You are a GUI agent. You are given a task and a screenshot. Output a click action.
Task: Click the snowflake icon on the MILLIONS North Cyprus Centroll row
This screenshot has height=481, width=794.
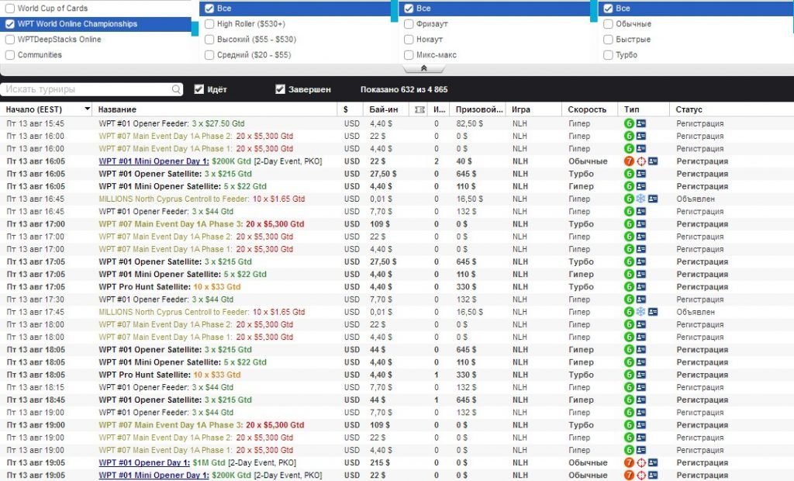tap(642, 199)
